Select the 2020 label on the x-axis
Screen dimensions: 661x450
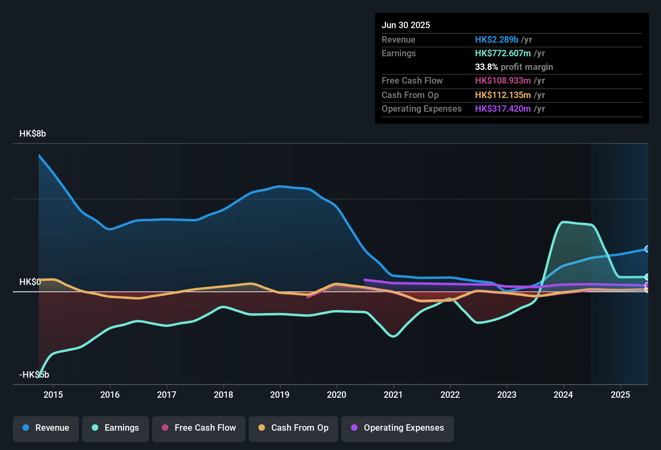337,395
